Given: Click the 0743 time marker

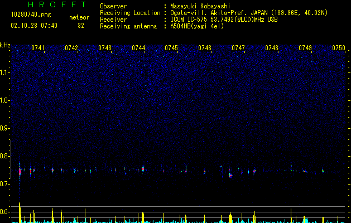Looking at the screenshot, I should click(x=105, y=48).
